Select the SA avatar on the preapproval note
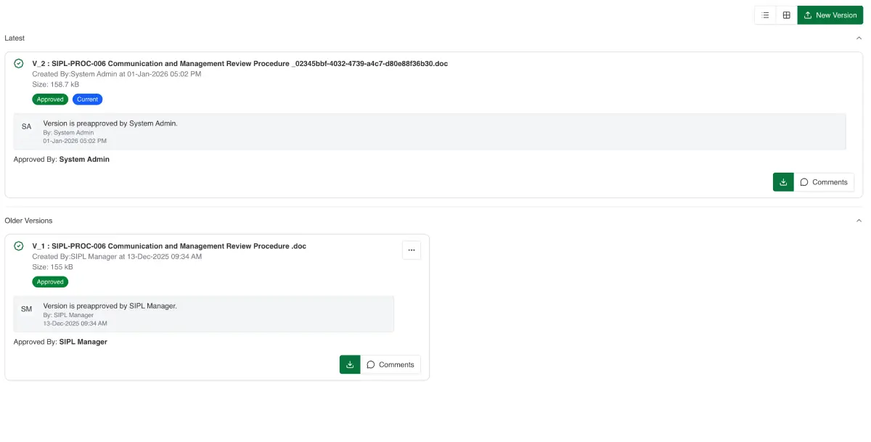This screenshot has width=871, height=442. pos(26,126)
